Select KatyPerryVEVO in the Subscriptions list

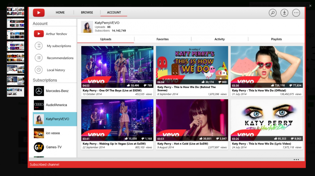[55, 119]
